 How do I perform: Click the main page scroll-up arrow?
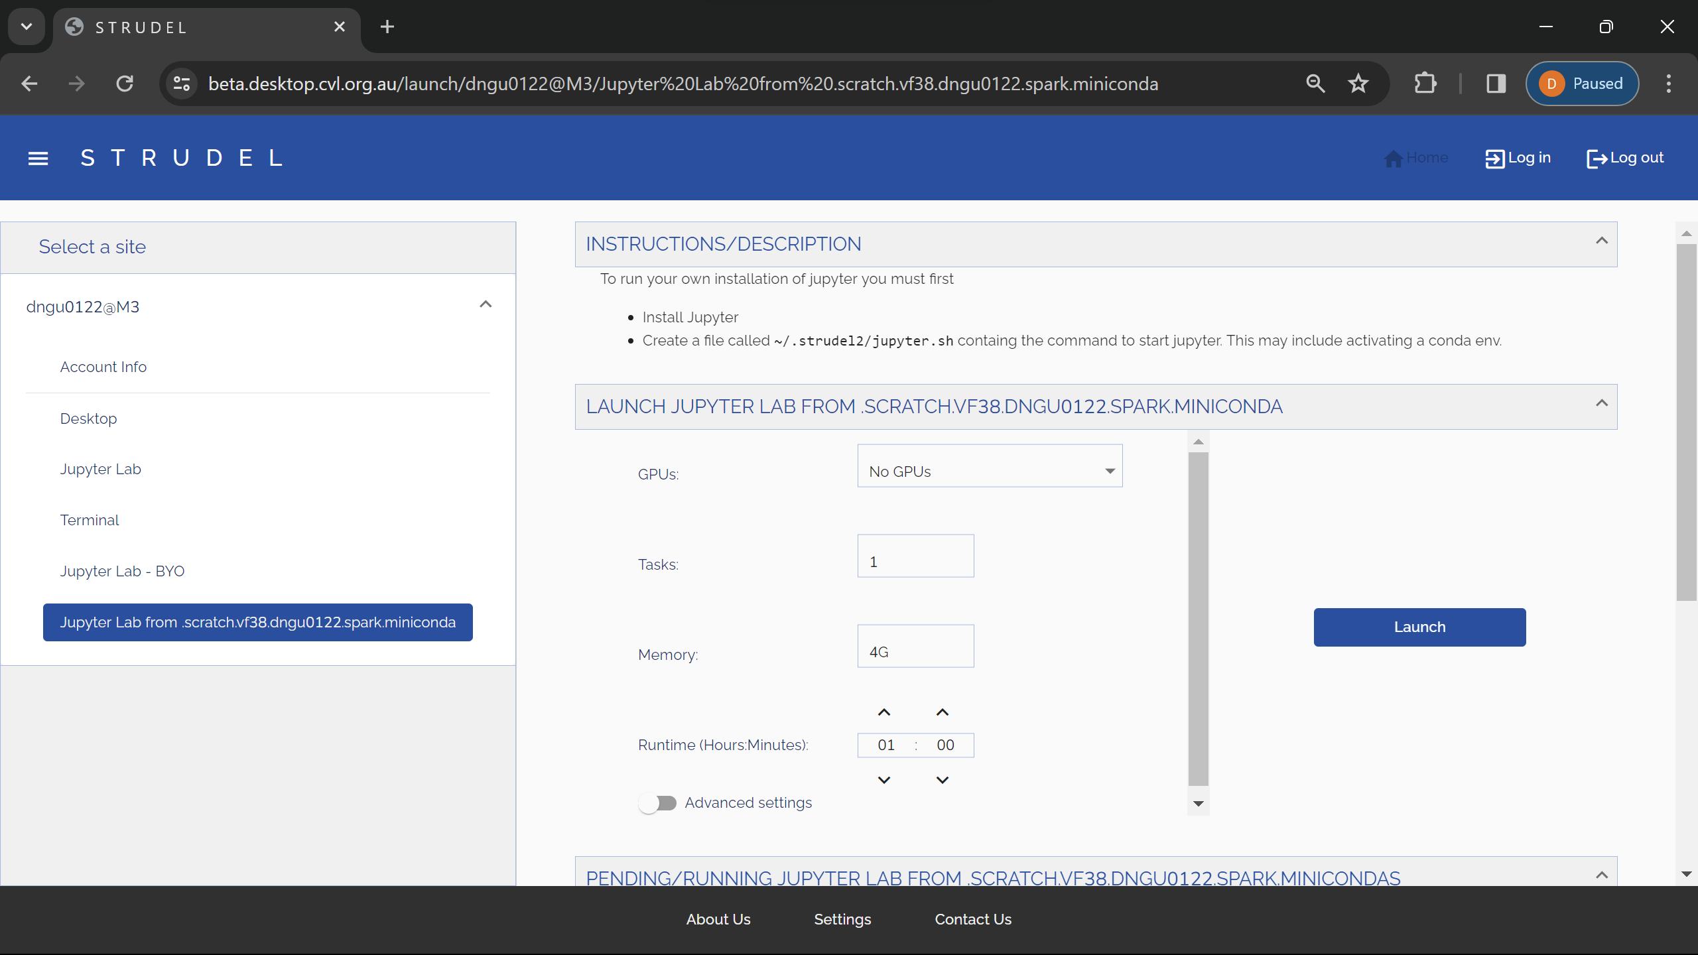(1686, 233)
